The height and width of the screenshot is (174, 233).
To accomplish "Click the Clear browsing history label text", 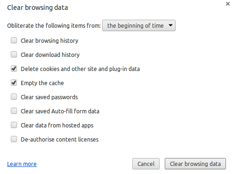I will coord(49,41).
